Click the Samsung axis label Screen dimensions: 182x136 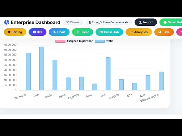(x=20, y=97)
